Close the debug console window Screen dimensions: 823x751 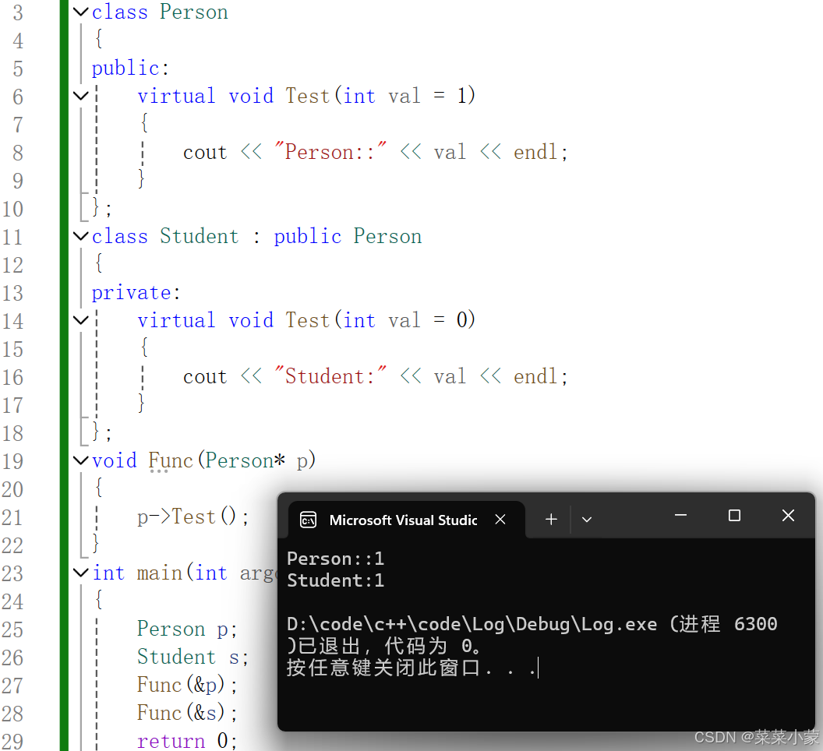pyautogui.click(x=788, y=516)
